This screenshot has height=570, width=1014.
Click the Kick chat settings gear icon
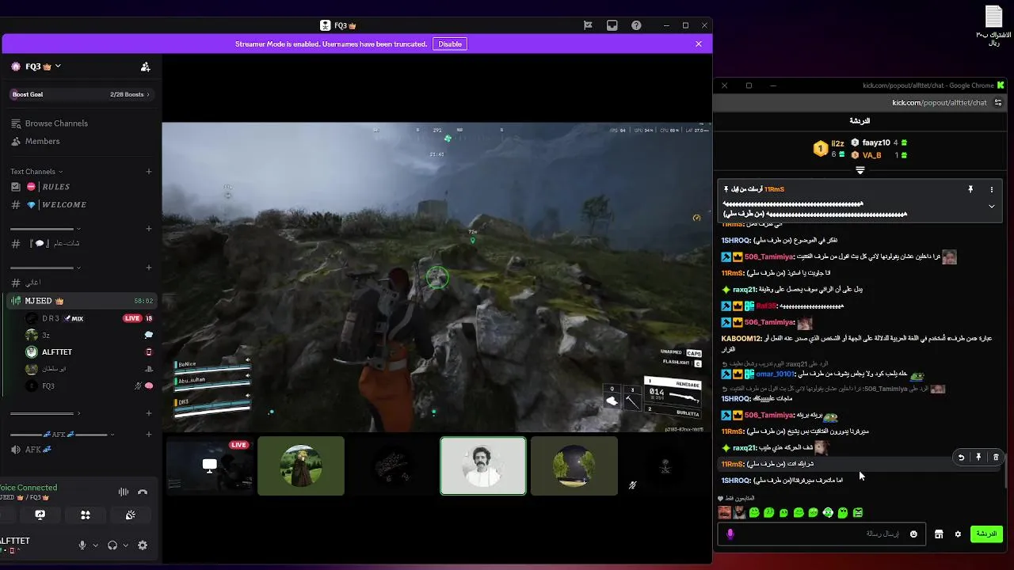[958, 534]
